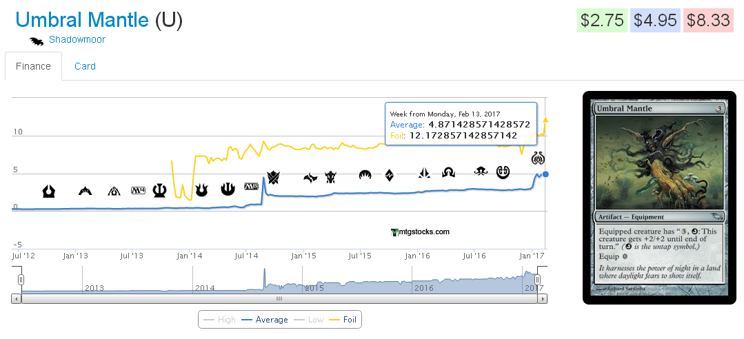Click the Theros set symbol on chart
This screenshot has height=339, width=744.
pos(159,191)
